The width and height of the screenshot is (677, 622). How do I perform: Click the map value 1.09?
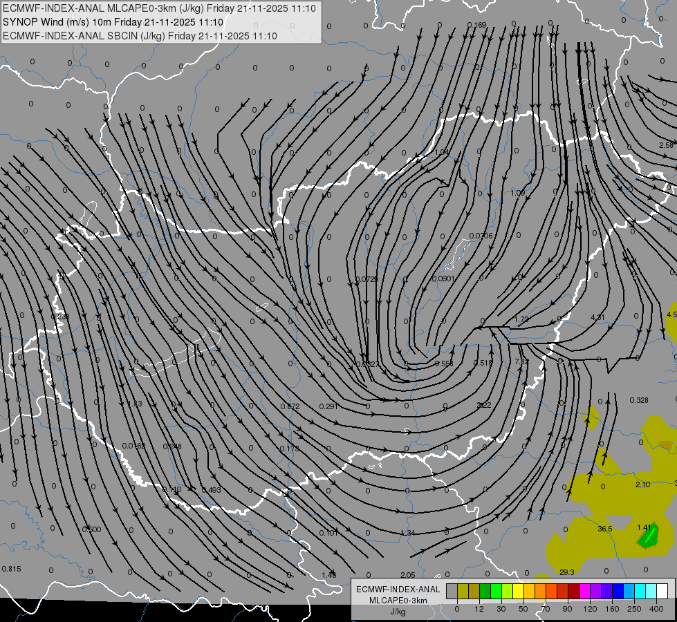(x=518, y=193)
